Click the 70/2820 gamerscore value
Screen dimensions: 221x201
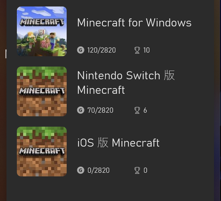tap(100, 110)
